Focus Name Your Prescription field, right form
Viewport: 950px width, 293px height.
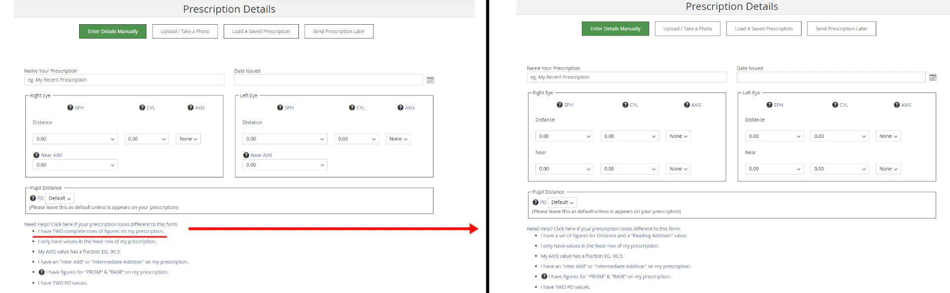pos(627,77)
